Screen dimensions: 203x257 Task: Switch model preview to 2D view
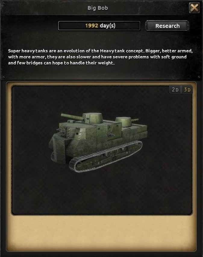(175, 89)
